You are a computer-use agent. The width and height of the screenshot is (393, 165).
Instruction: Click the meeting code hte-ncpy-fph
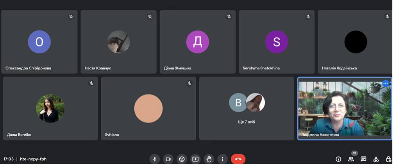(33, 159)
